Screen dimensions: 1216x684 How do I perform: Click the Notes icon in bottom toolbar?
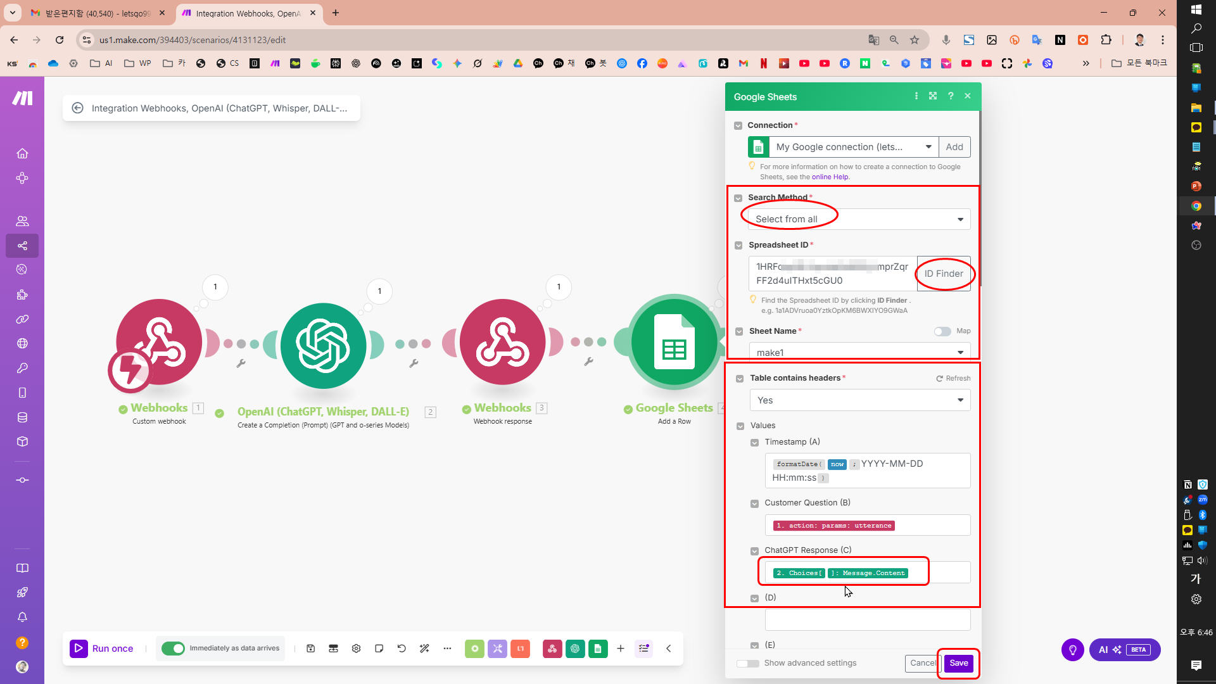click(x=379, y=649)
